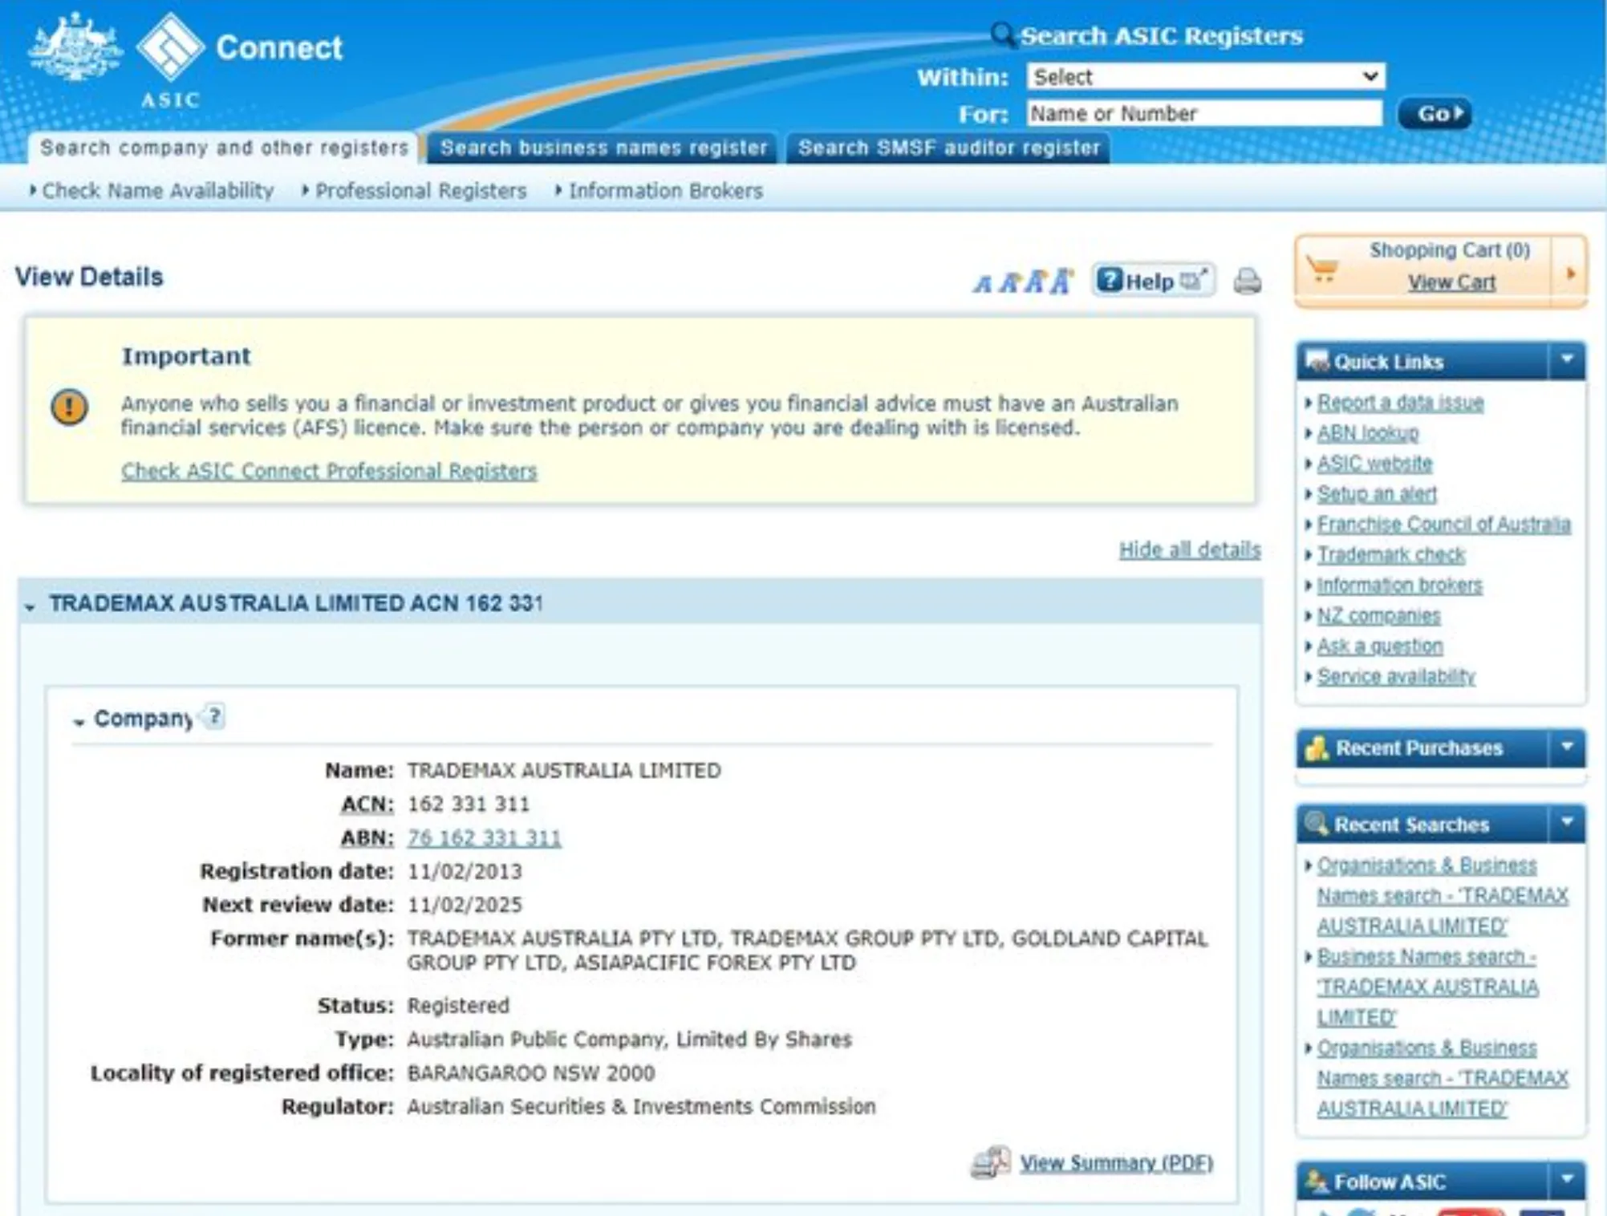Click the largest font size A icon
1607x1216 pixels.
1061,281
